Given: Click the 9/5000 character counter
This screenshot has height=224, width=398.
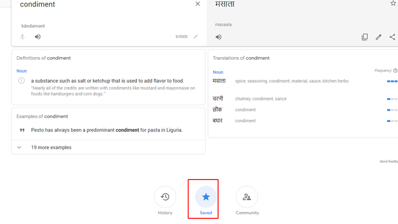Looking at the screenshot, I should pyautogui.click(x=181, y=36).
